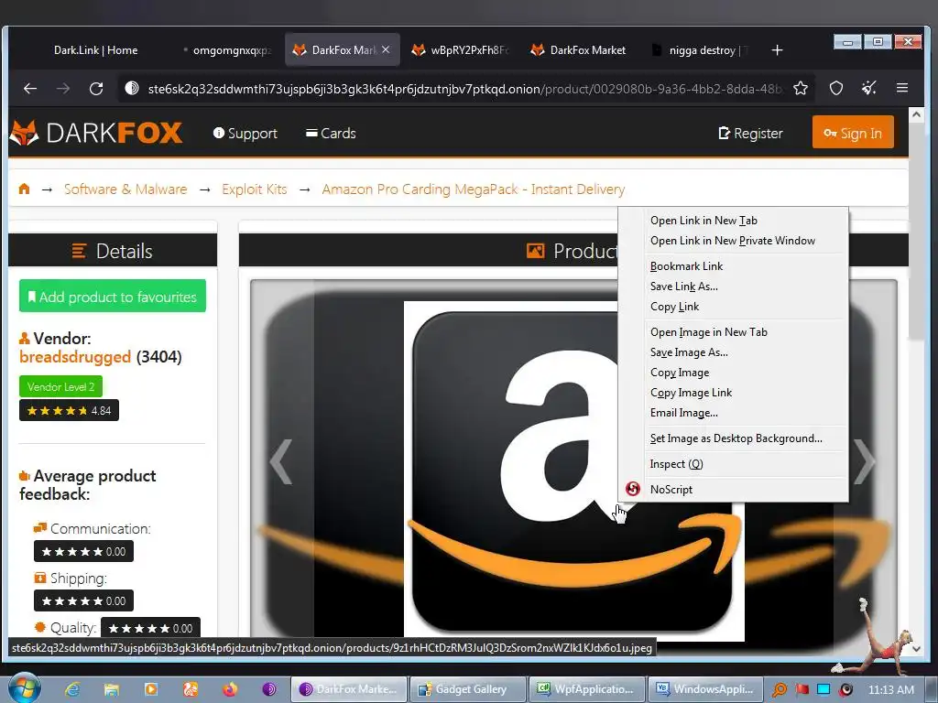Screen dimensions: 938x703
Task: Open Windows Media Player from taskbar
Action: [151, 689]
